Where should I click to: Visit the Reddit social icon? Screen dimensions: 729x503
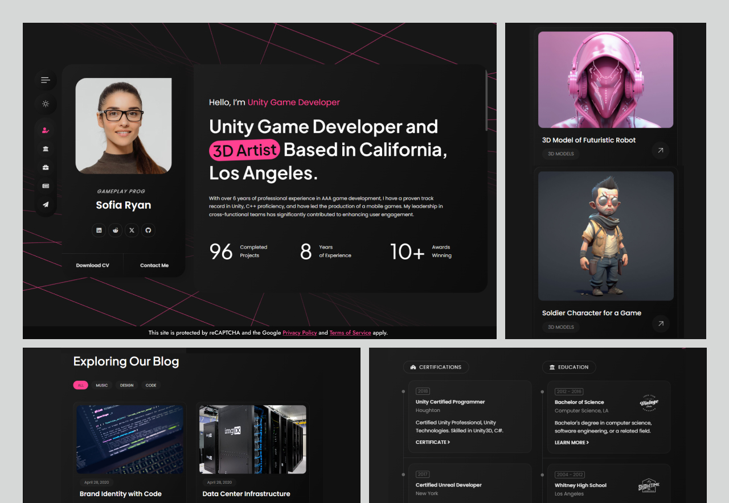116,230
